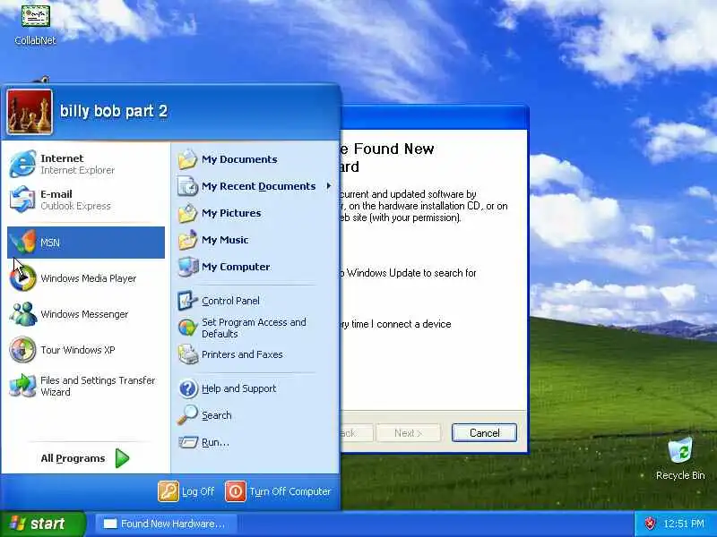Open Windows Media Player icon
Viewport: 717px width, 537px height.
pyautogui.click(x=23, y=278)
